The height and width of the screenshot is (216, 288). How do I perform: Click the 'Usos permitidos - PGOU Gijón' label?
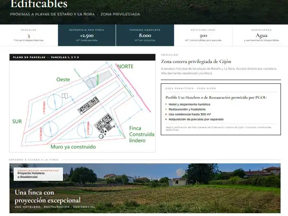(191, 88)
